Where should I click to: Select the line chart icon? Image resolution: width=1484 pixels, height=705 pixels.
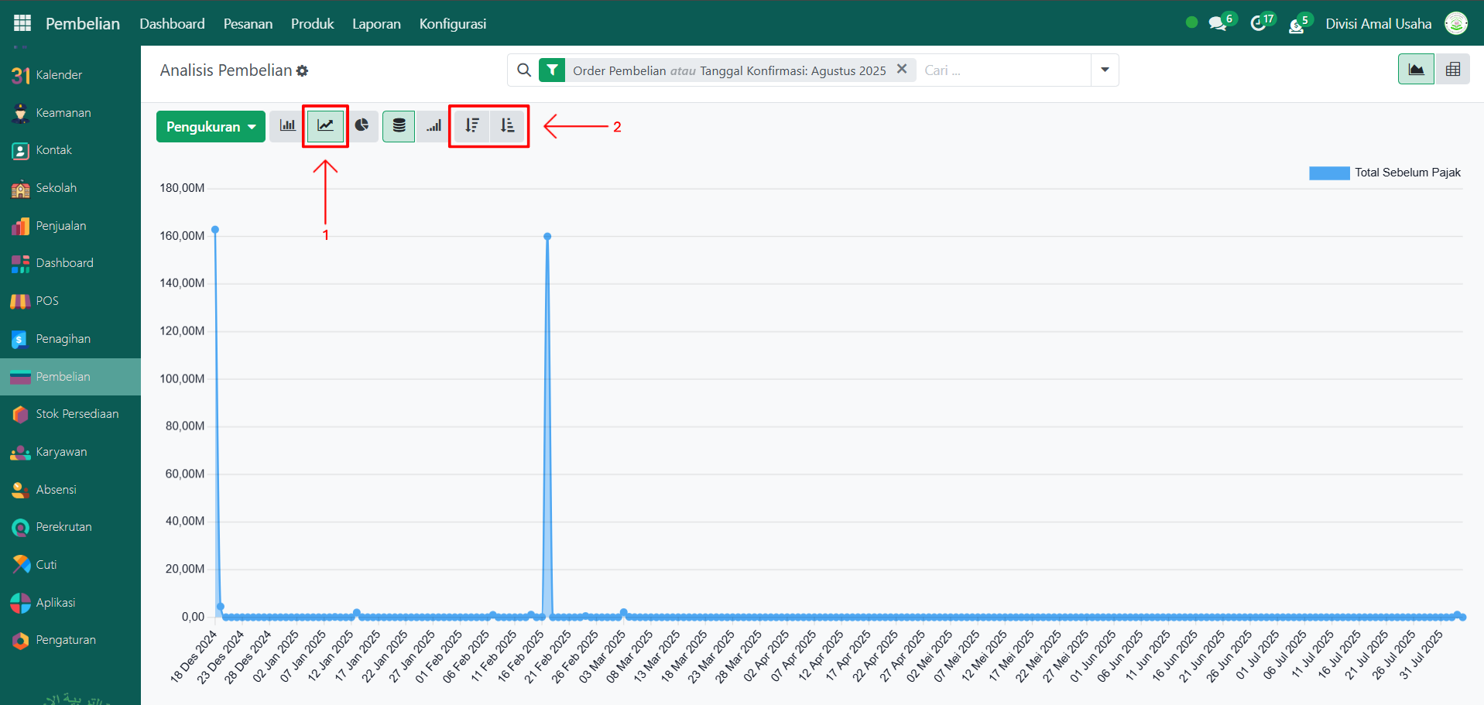[325, 126]
